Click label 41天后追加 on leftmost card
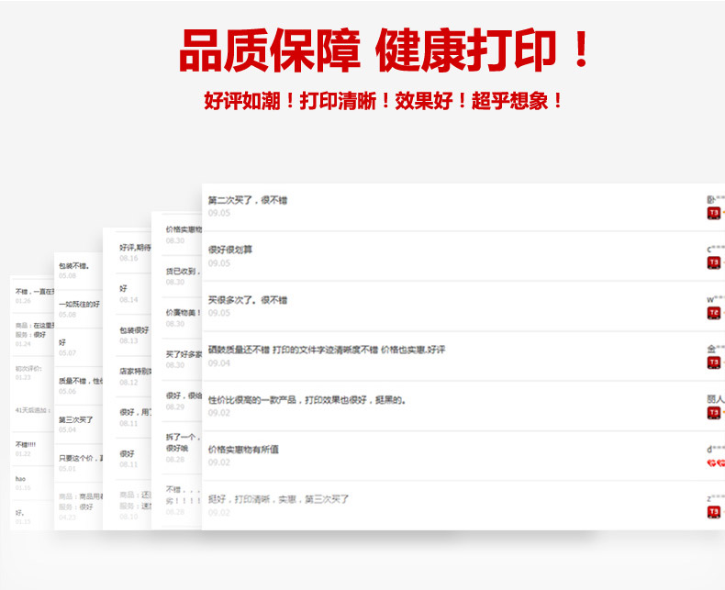725x590 pixels. coord(33,410)
